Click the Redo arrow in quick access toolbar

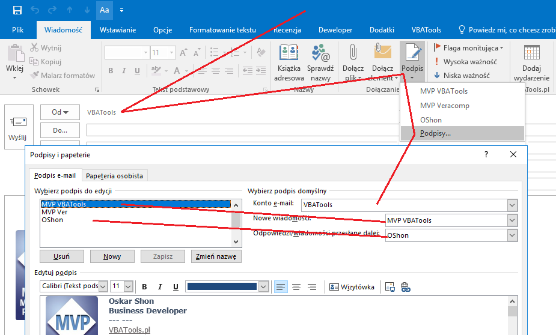[52, 10]
